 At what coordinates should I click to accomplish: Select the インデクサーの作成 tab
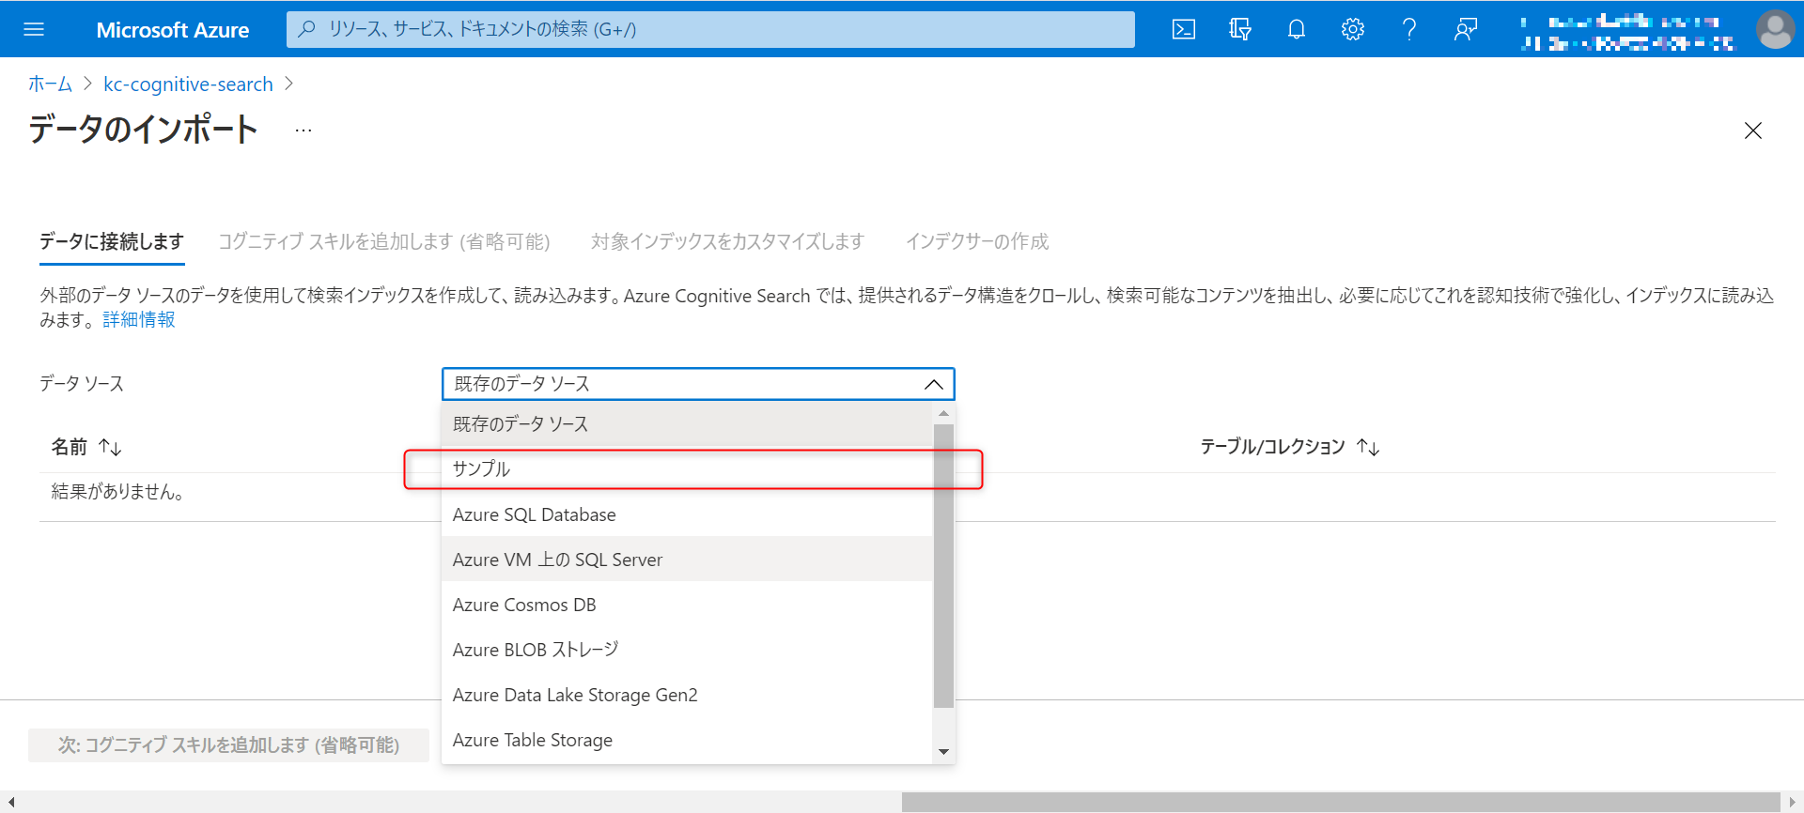tap(977, 241)
